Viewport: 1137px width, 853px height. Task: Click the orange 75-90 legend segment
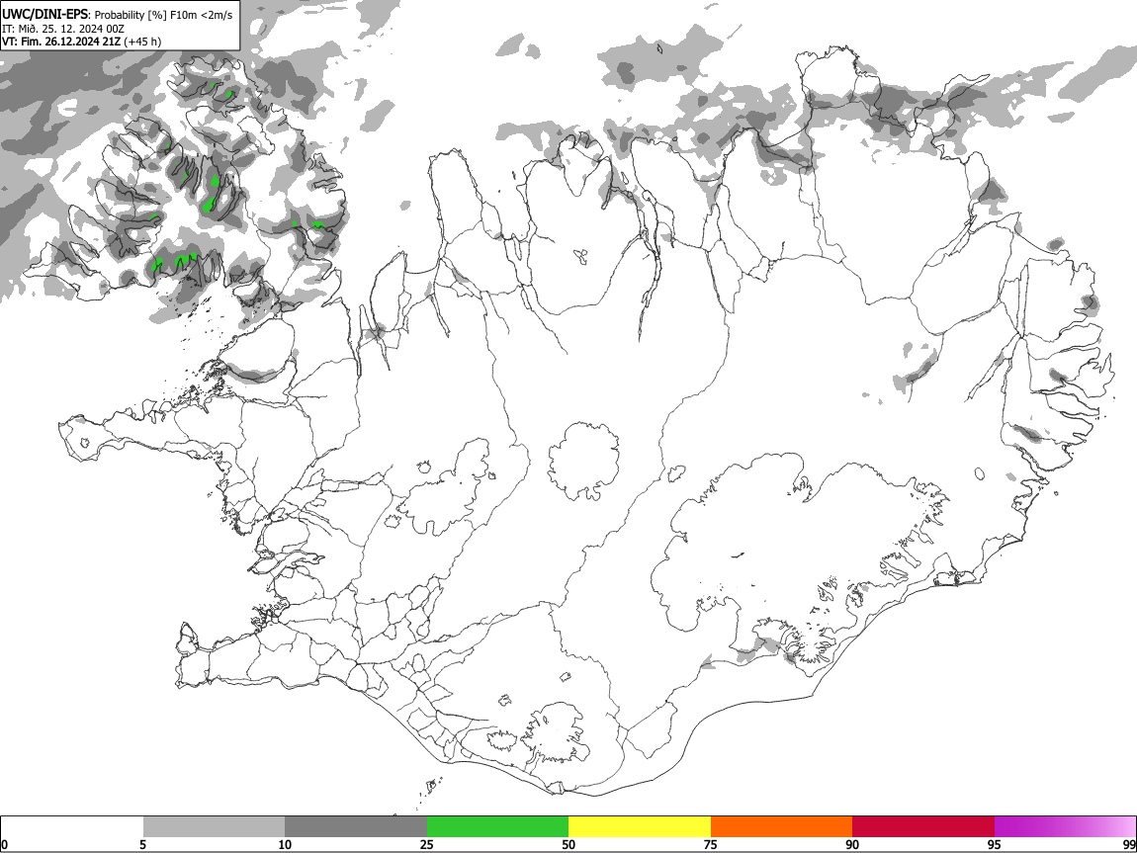point(782,827)
